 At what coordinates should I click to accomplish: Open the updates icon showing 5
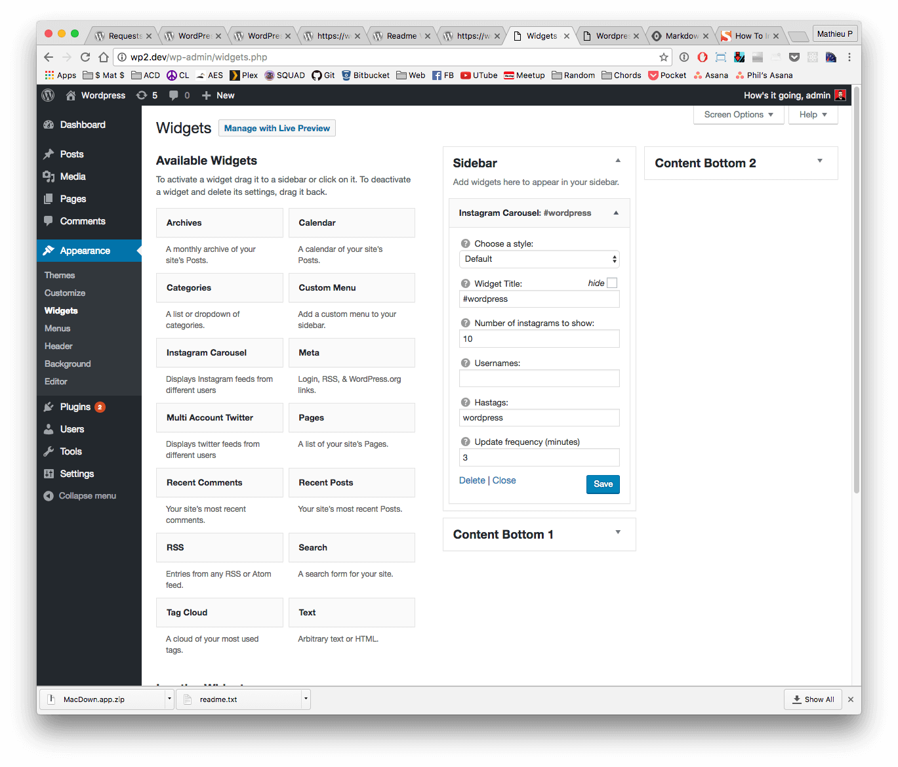tap(147, 95)
